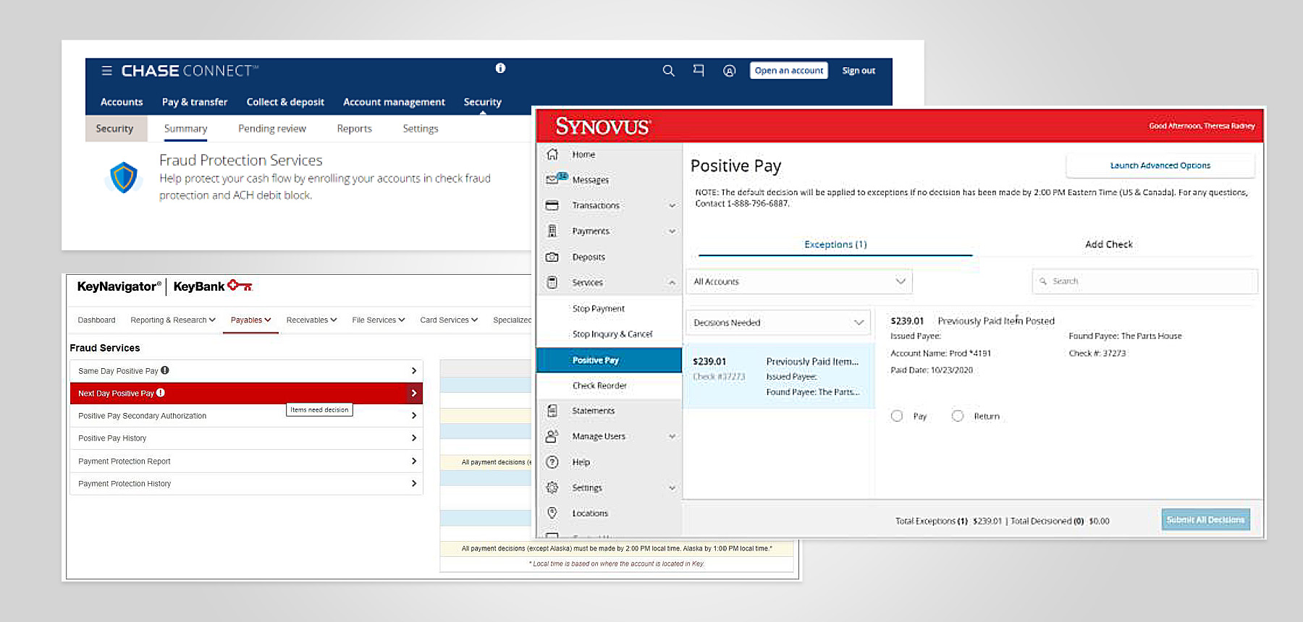Open Chase Collect & deposit menu
This screenshot has height=622, width=1303.
pyautogui.click(x=285, y=102)
